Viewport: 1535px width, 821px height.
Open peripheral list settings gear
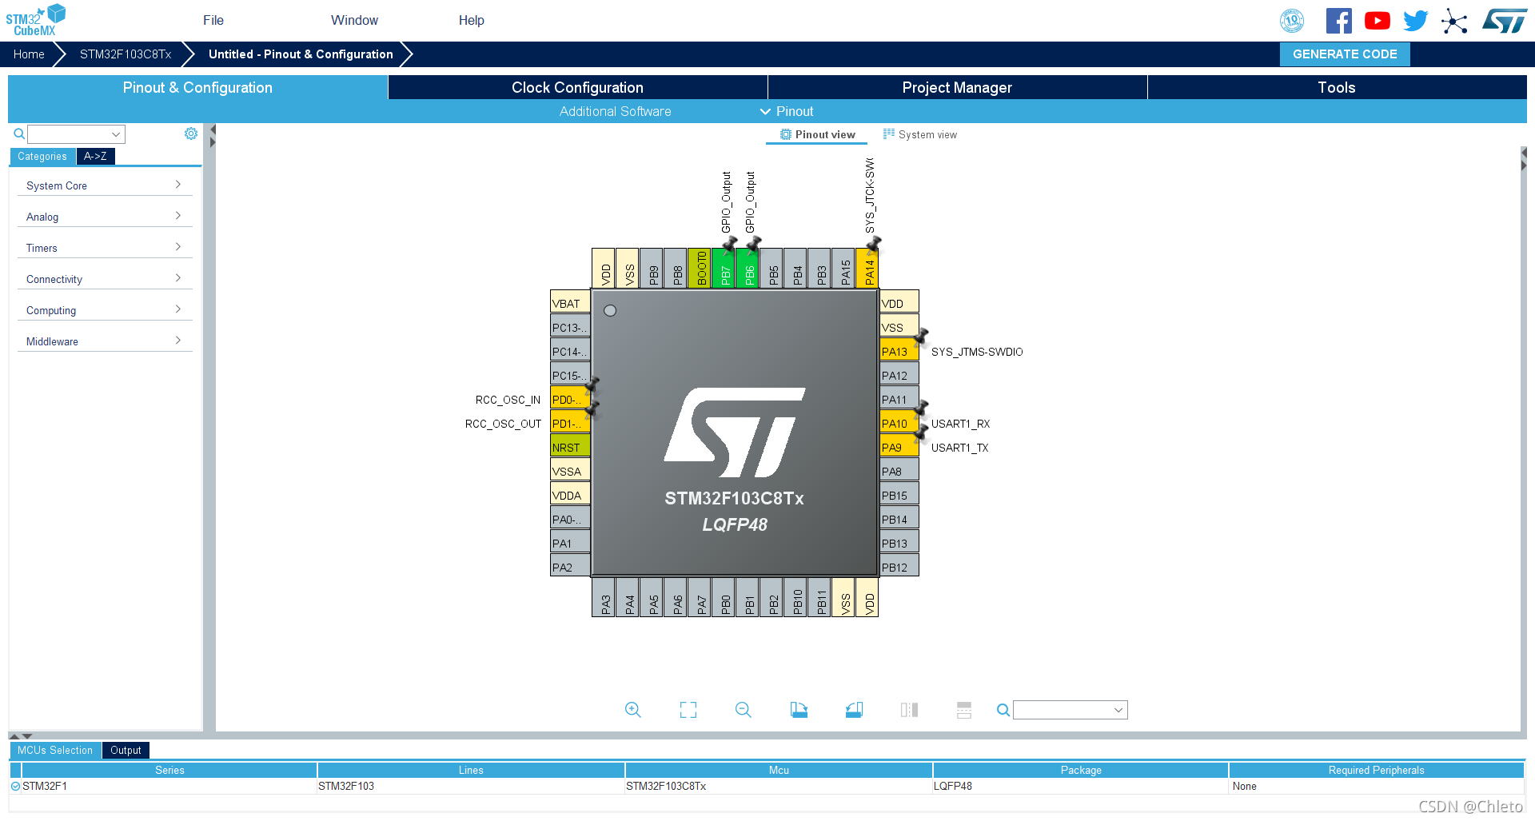pyautogui.click(x=191, y=134)
